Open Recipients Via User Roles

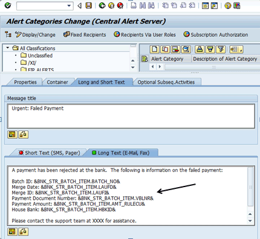coord(145,34)
